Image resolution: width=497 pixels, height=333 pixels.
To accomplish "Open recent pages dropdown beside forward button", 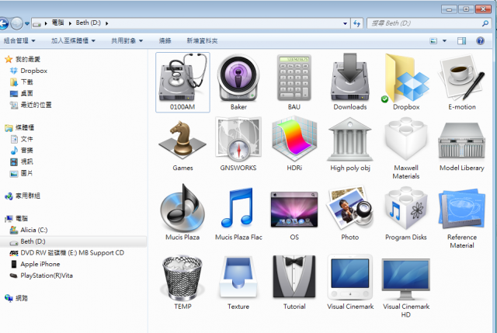I will pos(27,23).
